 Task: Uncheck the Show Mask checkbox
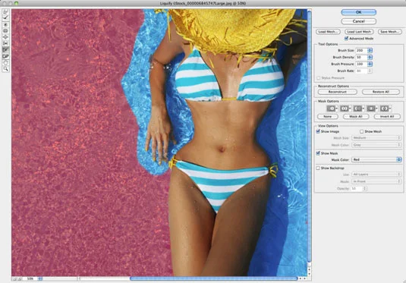pos(318,153)
